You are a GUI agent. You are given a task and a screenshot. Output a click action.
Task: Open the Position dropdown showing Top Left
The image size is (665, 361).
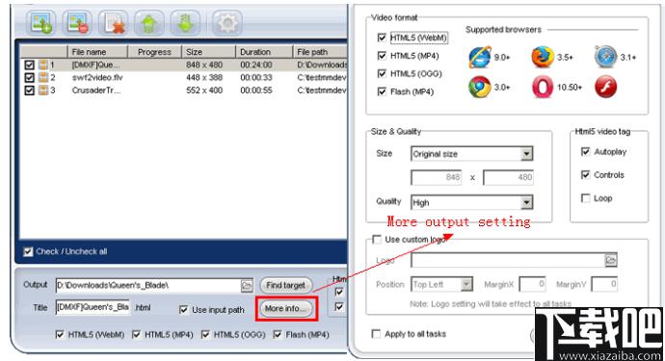(x=441, y=284)
